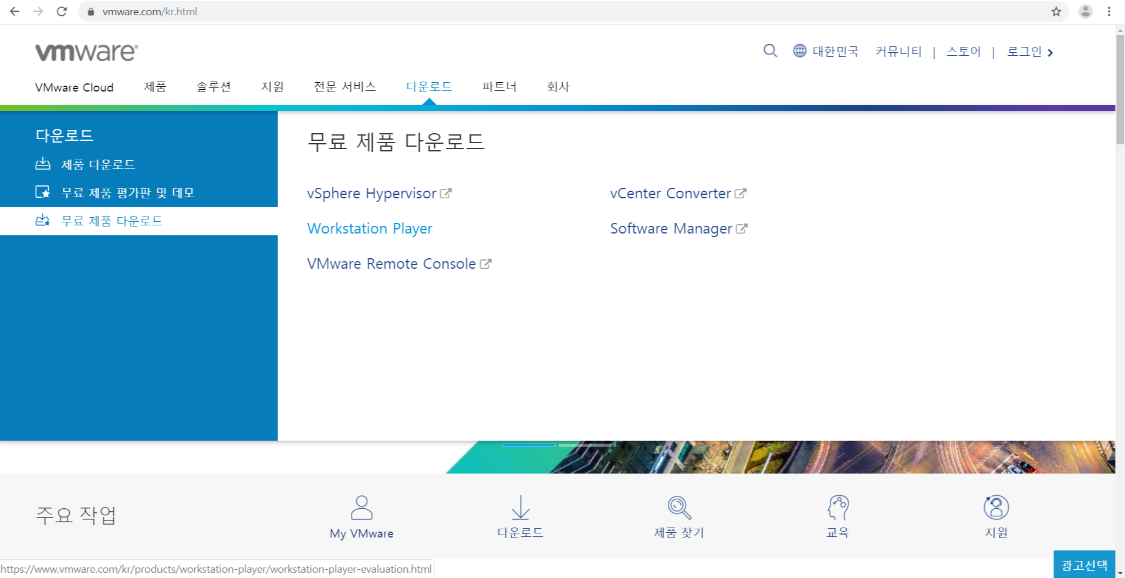Click the chevron next to 로그인
Viewport: 1125px width, 578px height.
coord(1050,53)
